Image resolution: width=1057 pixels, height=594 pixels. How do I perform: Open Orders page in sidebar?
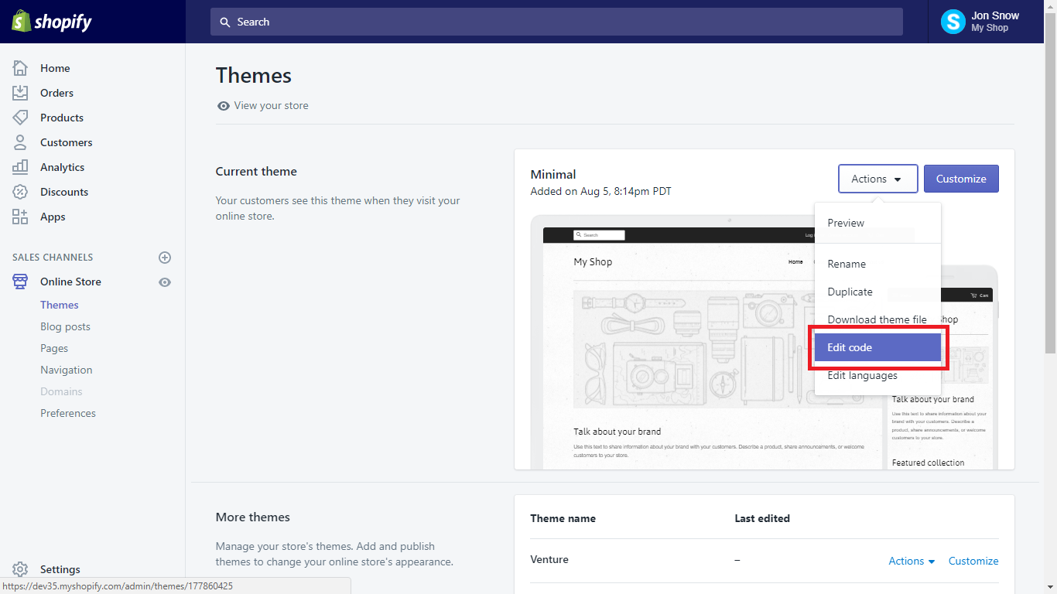pyautogui.click(x=56, y=93)
